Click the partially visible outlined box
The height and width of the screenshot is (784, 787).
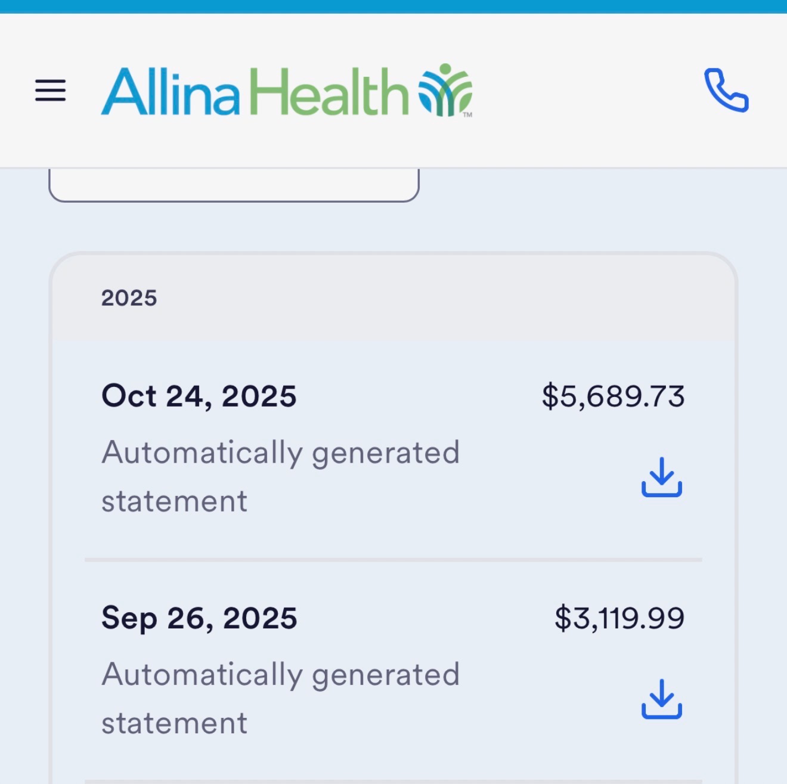click(x=234, y=185)
